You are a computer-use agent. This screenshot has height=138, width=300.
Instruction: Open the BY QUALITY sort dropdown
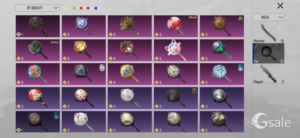(38, 8)
